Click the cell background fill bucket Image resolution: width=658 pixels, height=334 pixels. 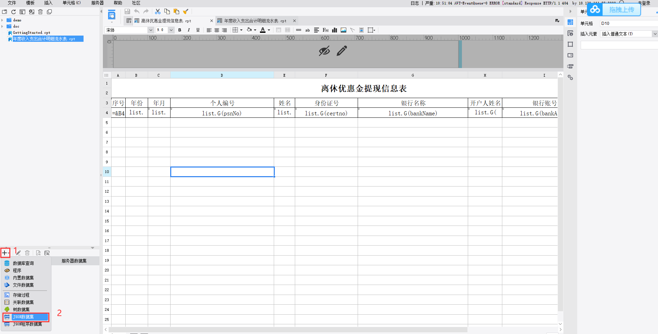(249, 30)
